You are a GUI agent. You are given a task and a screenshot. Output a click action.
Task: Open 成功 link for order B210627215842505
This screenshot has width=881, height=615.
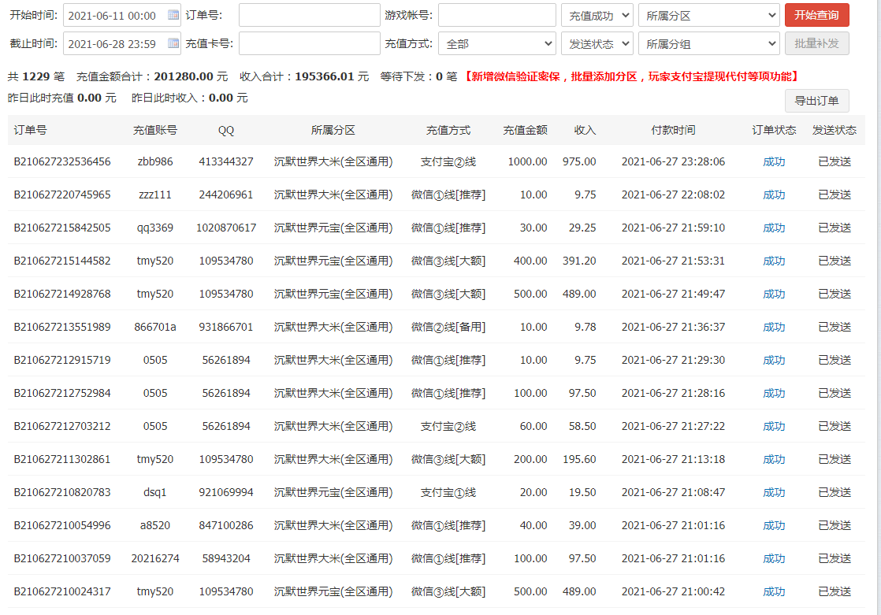[774, 228]
